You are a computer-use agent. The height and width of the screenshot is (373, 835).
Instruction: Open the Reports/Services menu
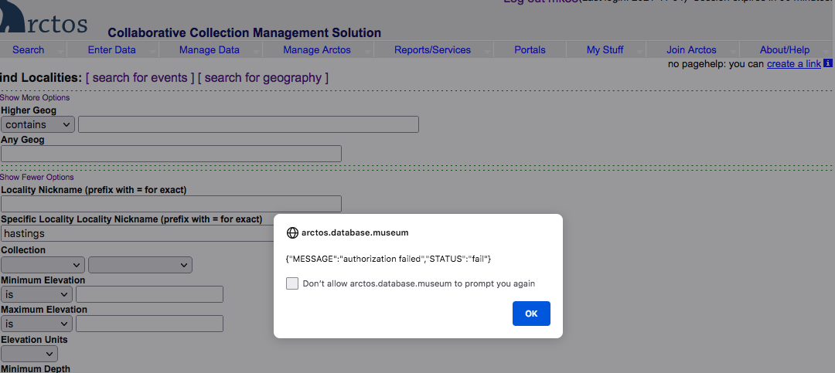point(432,50)
